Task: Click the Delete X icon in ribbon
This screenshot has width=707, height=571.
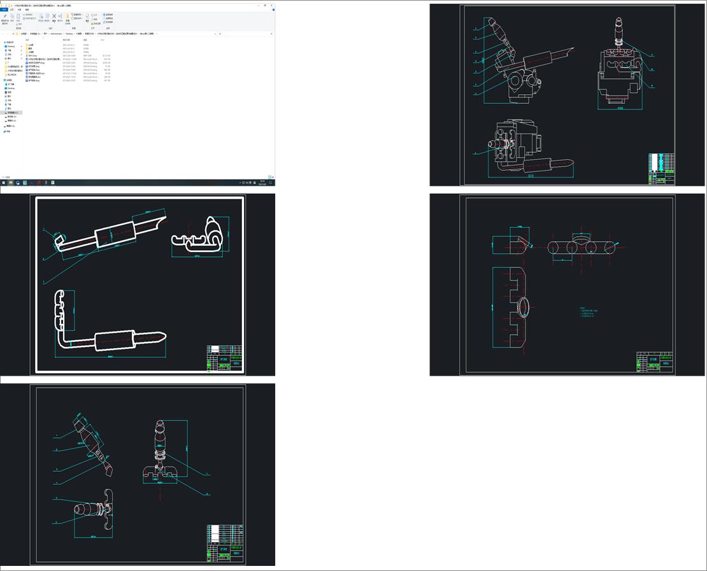Action: coord(54,16)
